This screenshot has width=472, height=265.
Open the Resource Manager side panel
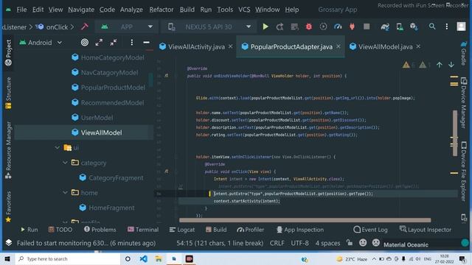(x=8, y=149)
